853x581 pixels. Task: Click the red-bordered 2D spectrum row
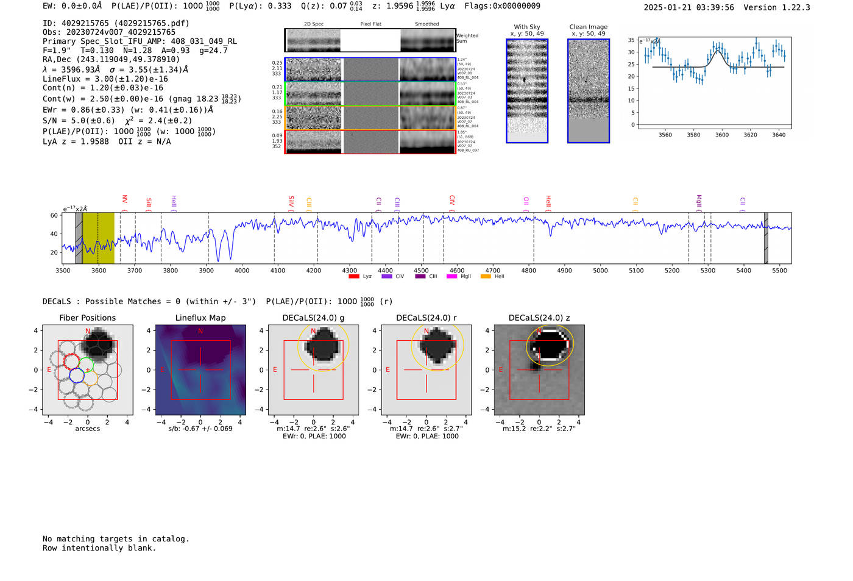point(370,141)
